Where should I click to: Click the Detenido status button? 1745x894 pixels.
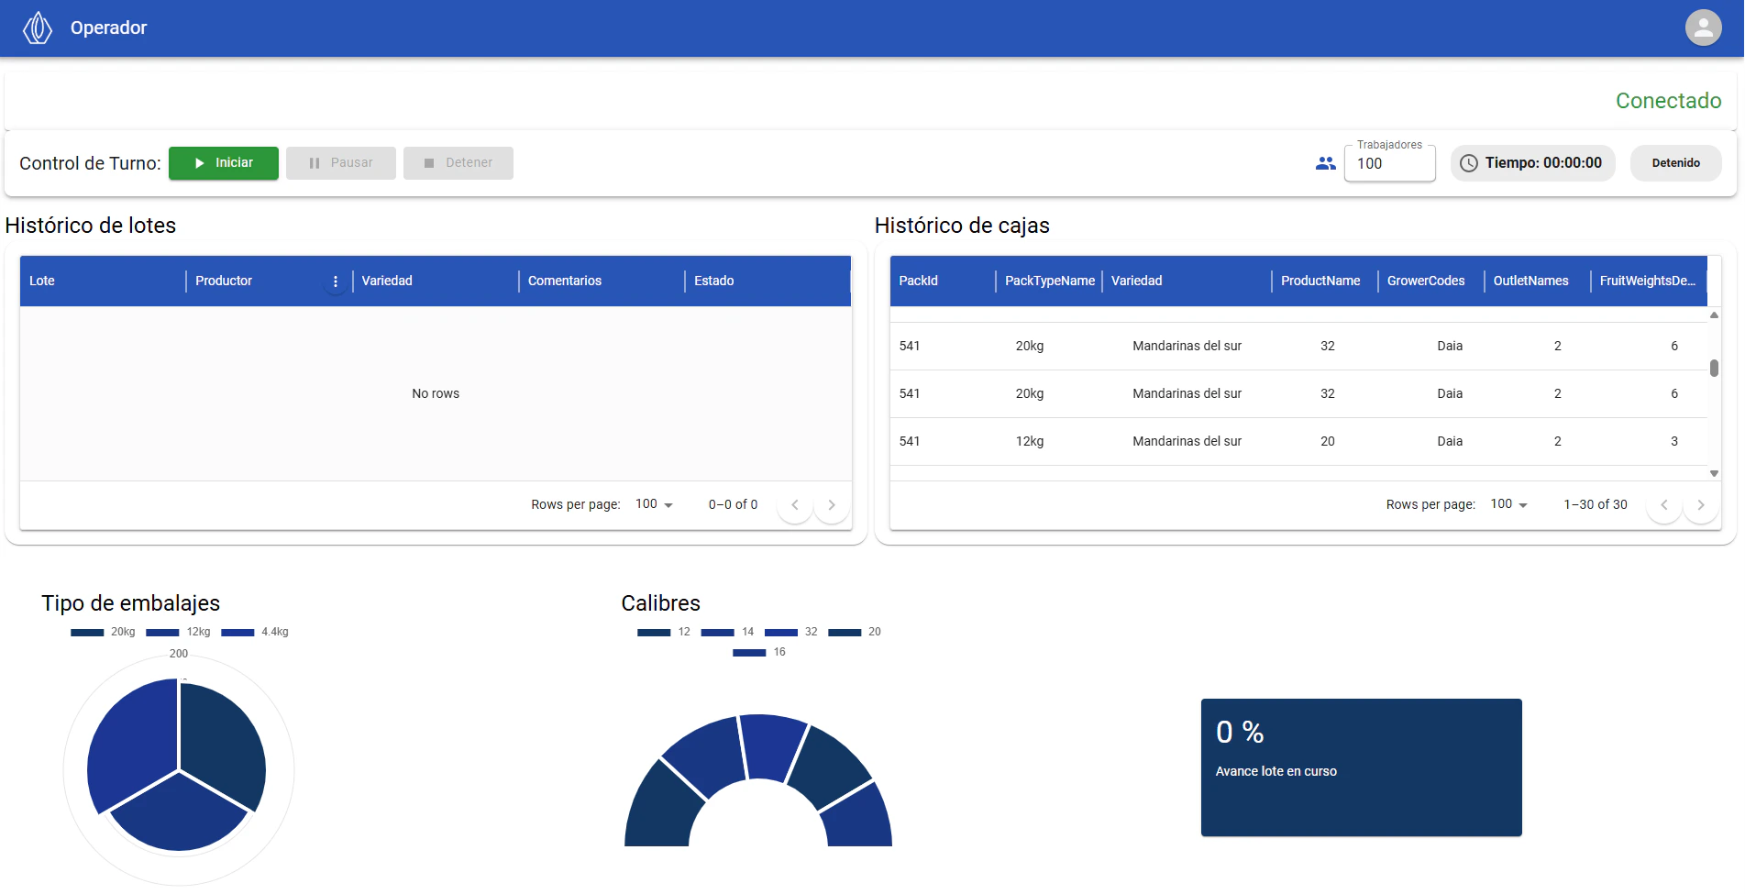[x=1675, y=162]
